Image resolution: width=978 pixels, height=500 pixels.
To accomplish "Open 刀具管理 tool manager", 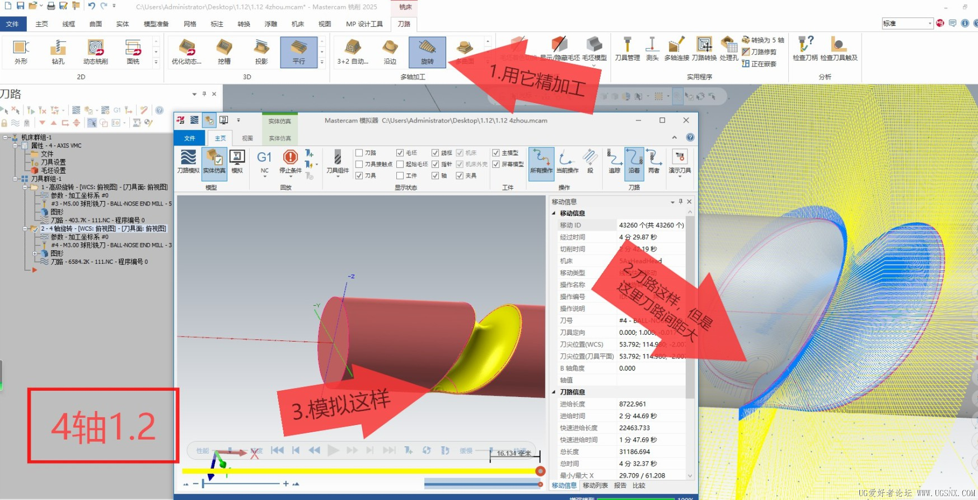I will 627,49.
